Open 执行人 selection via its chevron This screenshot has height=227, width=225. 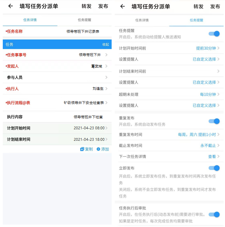tap(106, 89)
